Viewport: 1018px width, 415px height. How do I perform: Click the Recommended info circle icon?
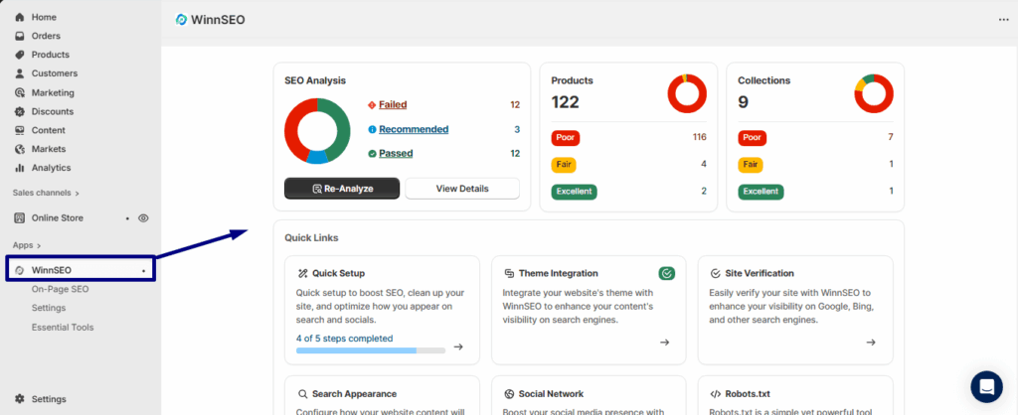tap(372, 129)
